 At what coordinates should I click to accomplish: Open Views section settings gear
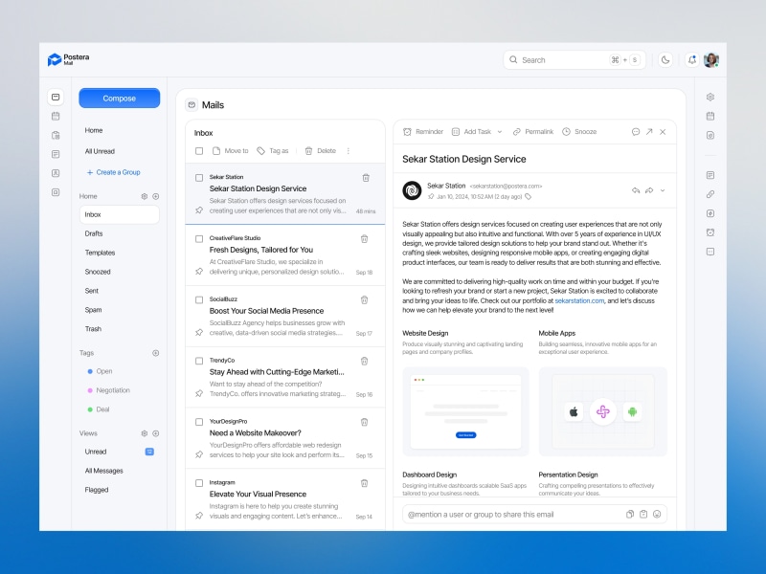[145, 433]
